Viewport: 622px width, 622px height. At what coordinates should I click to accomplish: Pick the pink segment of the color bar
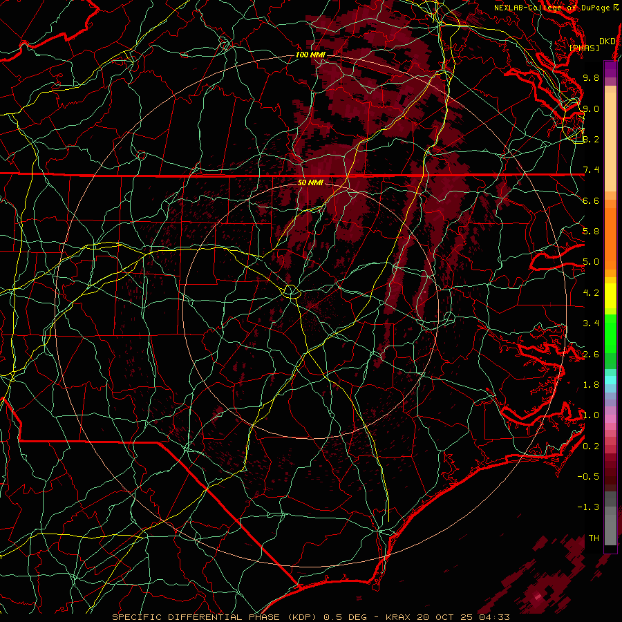click(x=610, y=419)
